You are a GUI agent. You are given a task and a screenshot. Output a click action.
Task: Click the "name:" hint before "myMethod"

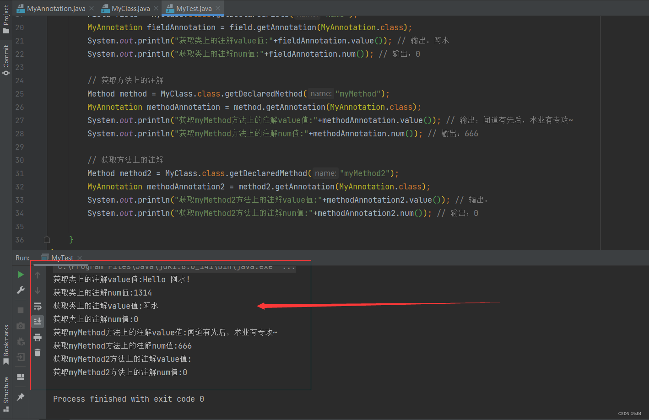pyautogui.click(x=321, y=94)
